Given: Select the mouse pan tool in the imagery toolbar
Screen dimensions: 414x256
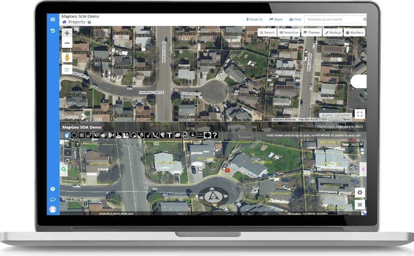Looking at the screenshot, I should [x=67, y=135].
